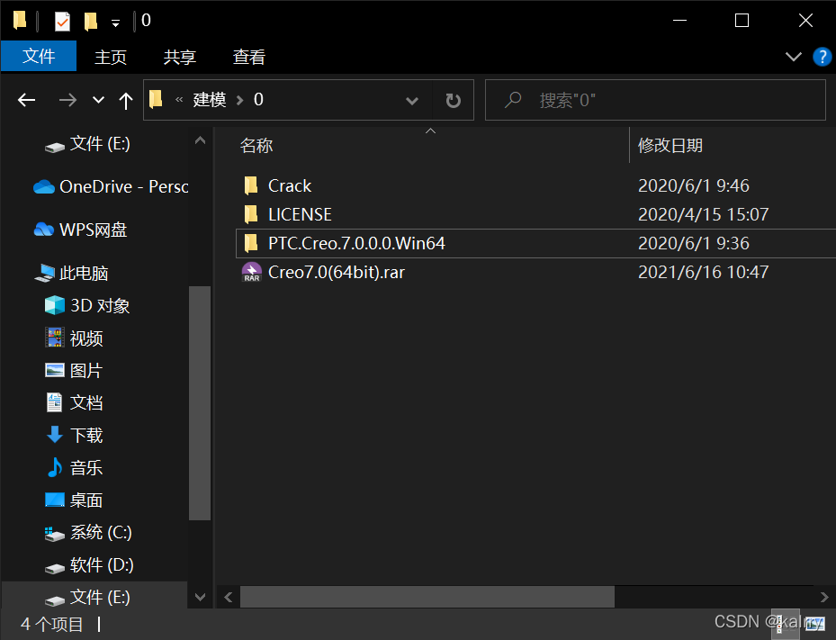Switch to the 查看 ribbon tab
This screenshot has width=836, height=640.
pyautogui.click(x=249, y=57)
